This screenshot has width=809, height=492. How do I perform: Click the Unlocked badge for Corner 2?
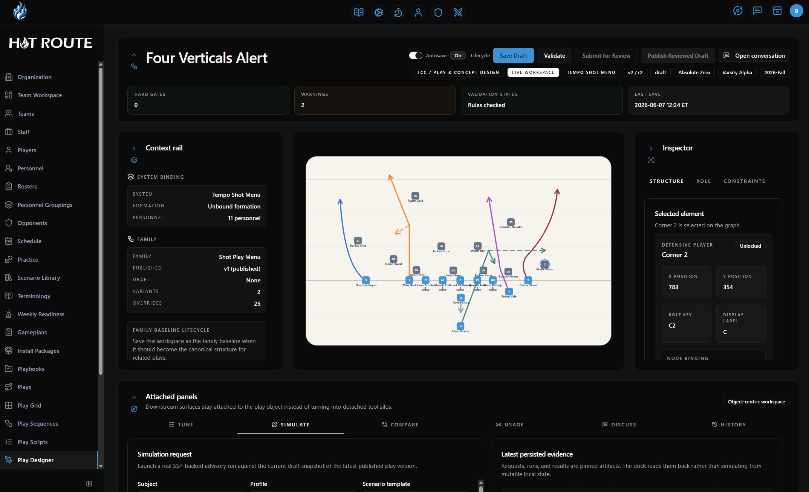click(750, 246)
